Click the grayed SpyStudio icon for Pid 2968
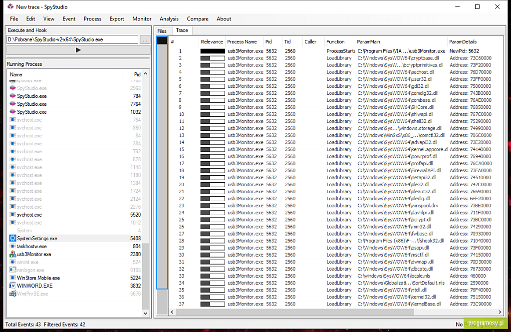The image size is (511, 332). point(12,88)
